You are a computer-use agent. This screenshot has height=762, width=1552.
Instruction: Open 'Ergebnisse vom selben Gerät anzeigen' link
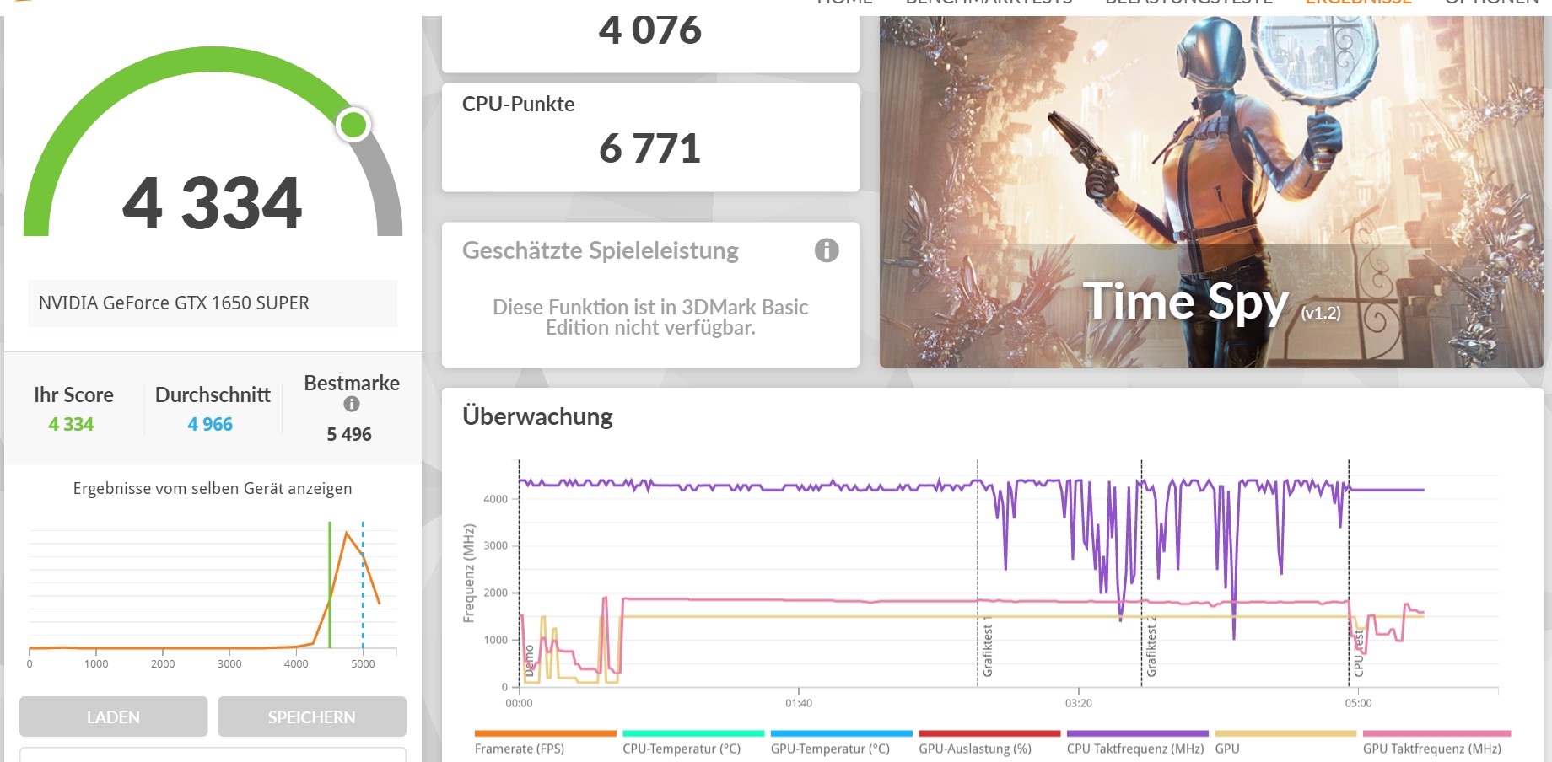click(213, 488)
